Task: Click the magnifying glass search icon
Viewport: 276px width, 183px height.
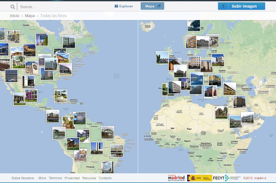Action: coord(13,7)
